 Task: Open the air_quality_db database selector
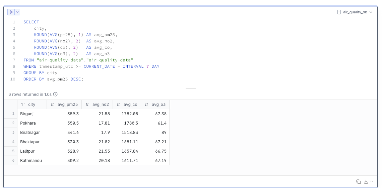pyautogui.click(x=355, y=12)
